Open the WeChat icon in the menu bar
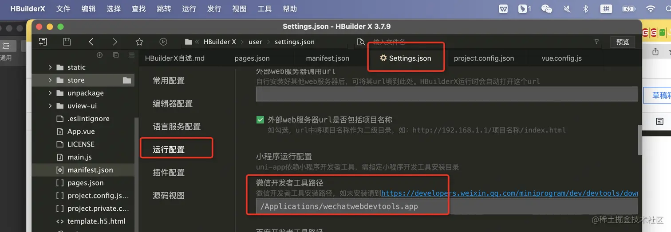 pos(547,9)
